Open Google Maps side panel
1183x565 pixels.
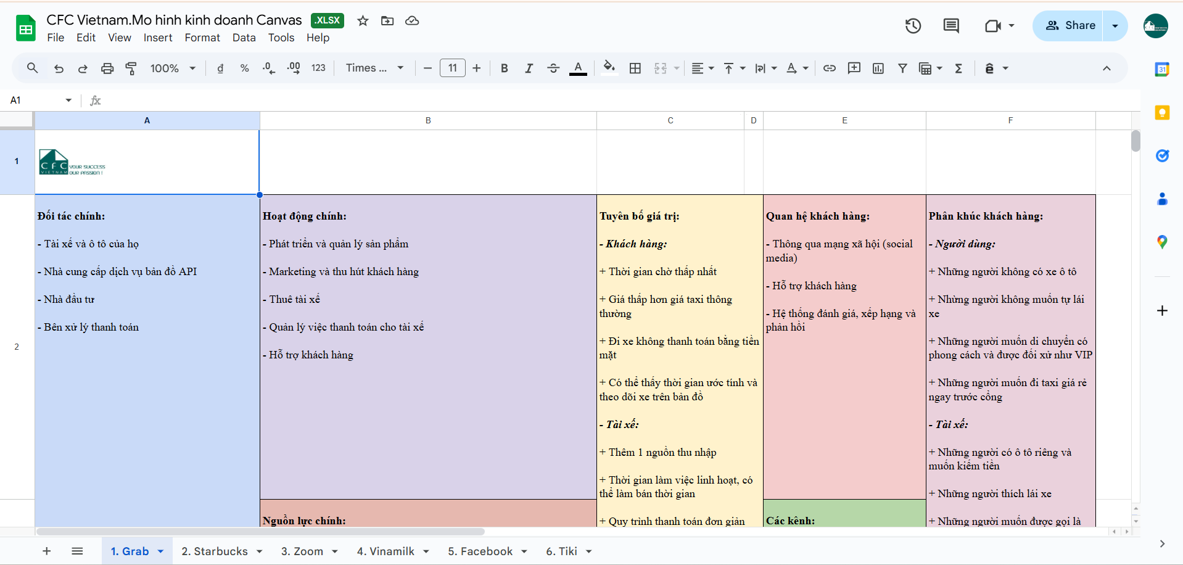click(x=1162, y=242)
